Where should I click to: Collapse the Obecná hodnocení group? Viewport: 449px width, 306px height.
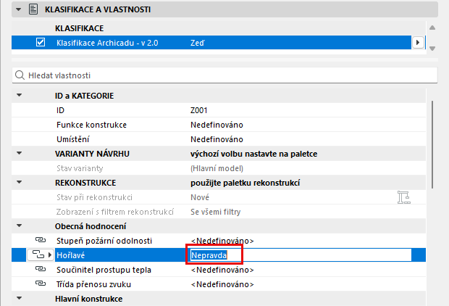19,226
